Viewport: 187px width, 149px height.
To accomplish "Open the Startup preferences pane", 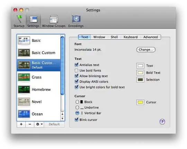I will (19, 21).
